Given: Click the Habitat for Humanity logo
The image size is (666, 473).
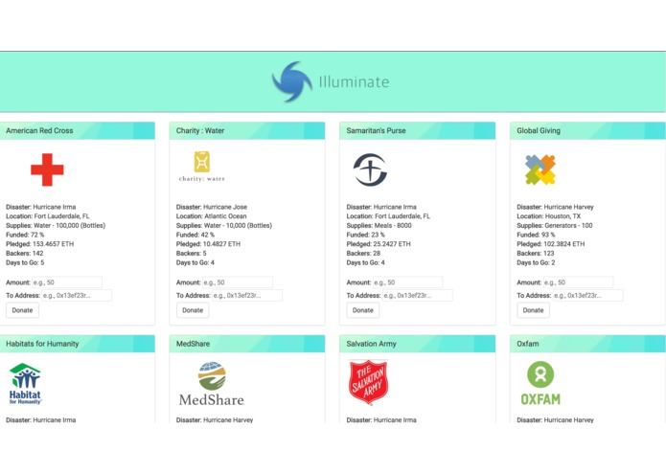Looking at the screenshot, I should (26, 384).
